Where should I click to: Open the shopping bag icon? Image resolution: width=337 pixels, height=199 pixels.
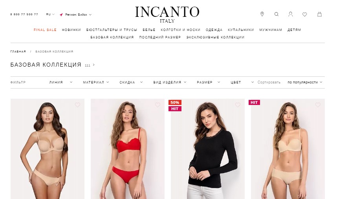[320, 14]
